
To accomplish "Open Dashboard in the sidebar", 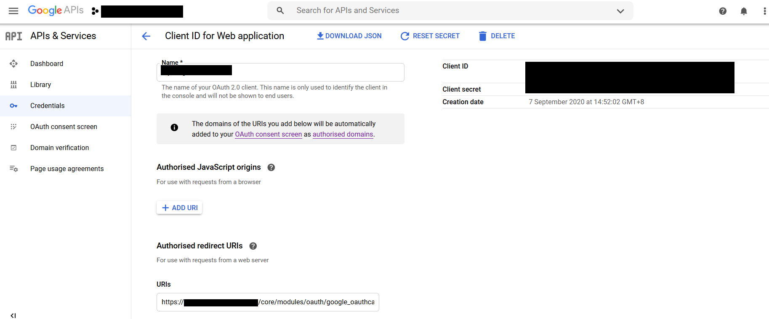I will pos(47,63).
